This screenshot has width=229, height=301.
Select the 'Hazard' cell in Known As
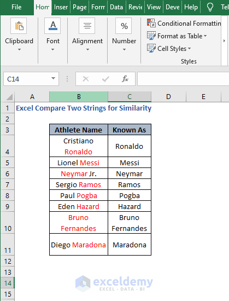pos(130,206)
